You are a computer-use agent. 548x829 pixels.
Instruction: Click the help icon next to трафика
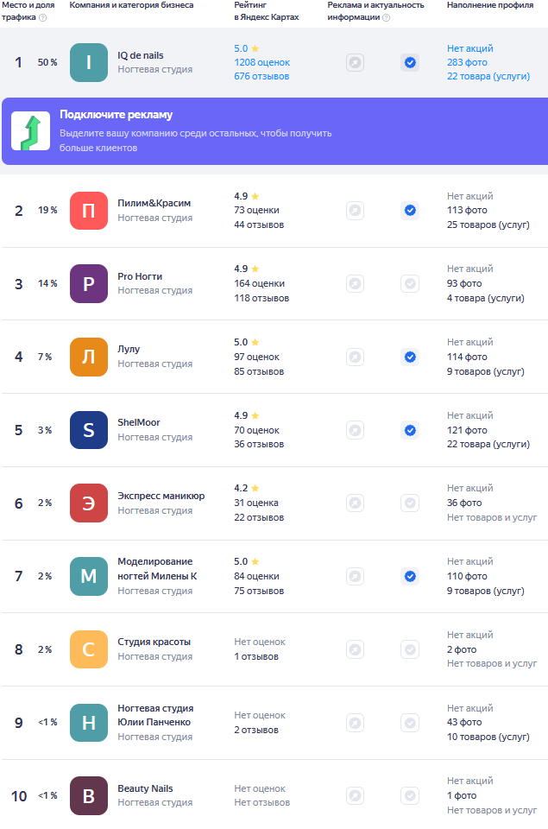point(43,17)
